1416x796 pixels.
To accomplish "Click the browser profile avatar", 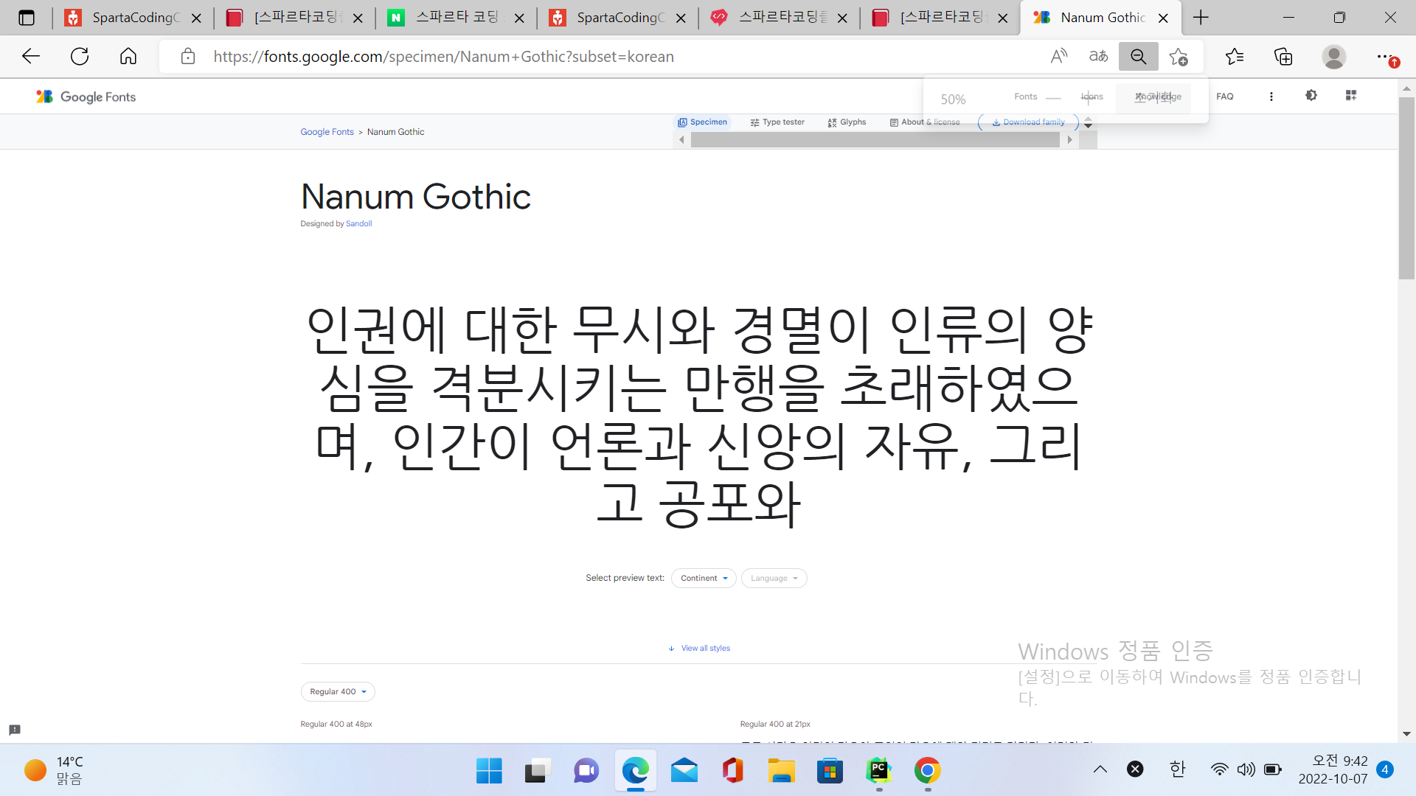I will tap(1333, 57).
